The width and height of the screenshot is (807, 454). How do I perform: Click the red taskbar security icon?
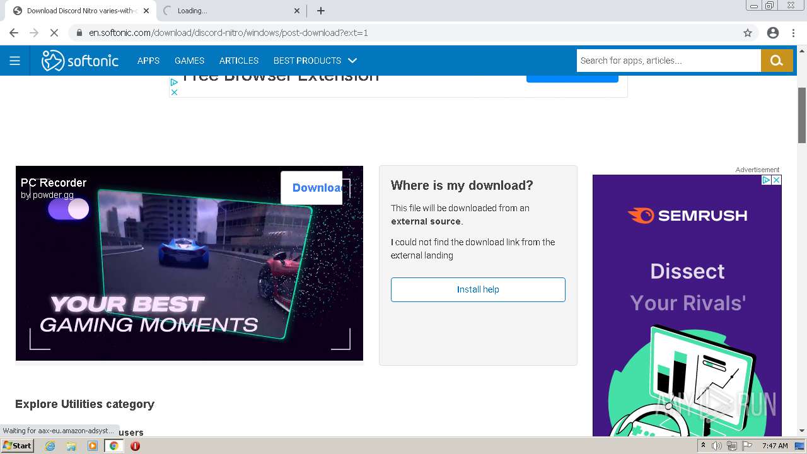[135, 446]
